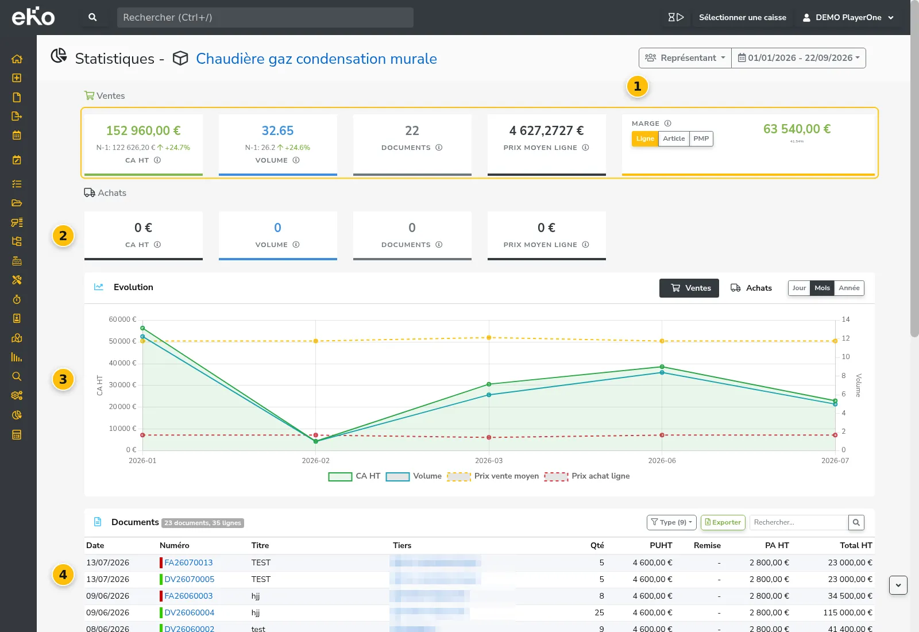Click the chevron-down button at page bottom right
This screenshot has width=919, height=632.
coord(898,585)
